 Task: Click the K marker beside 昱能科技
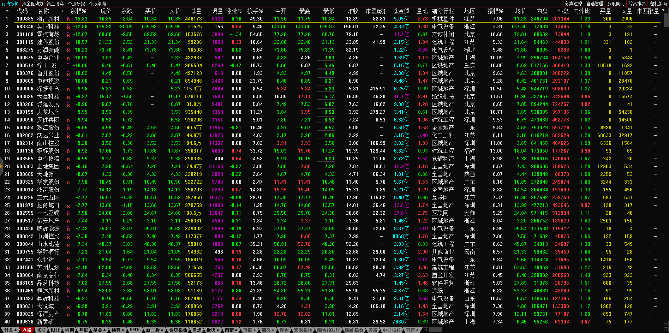68,27
